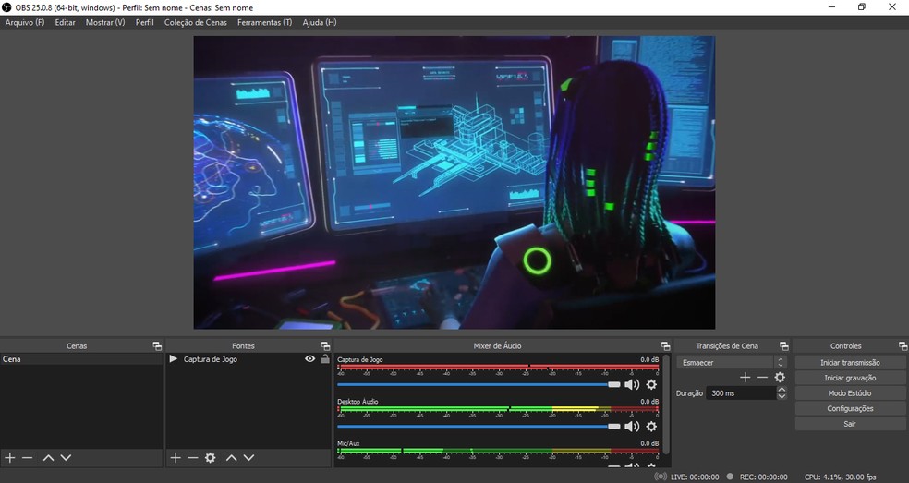Add a new scene in Cenas panel
The height and width of the screenshot is (483, 909).
pyautogui.click(x=9, y=458)
